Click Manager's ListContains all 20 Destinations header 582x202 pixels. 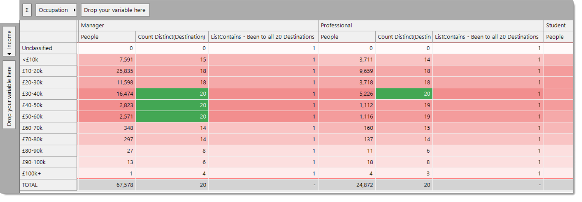263,37
